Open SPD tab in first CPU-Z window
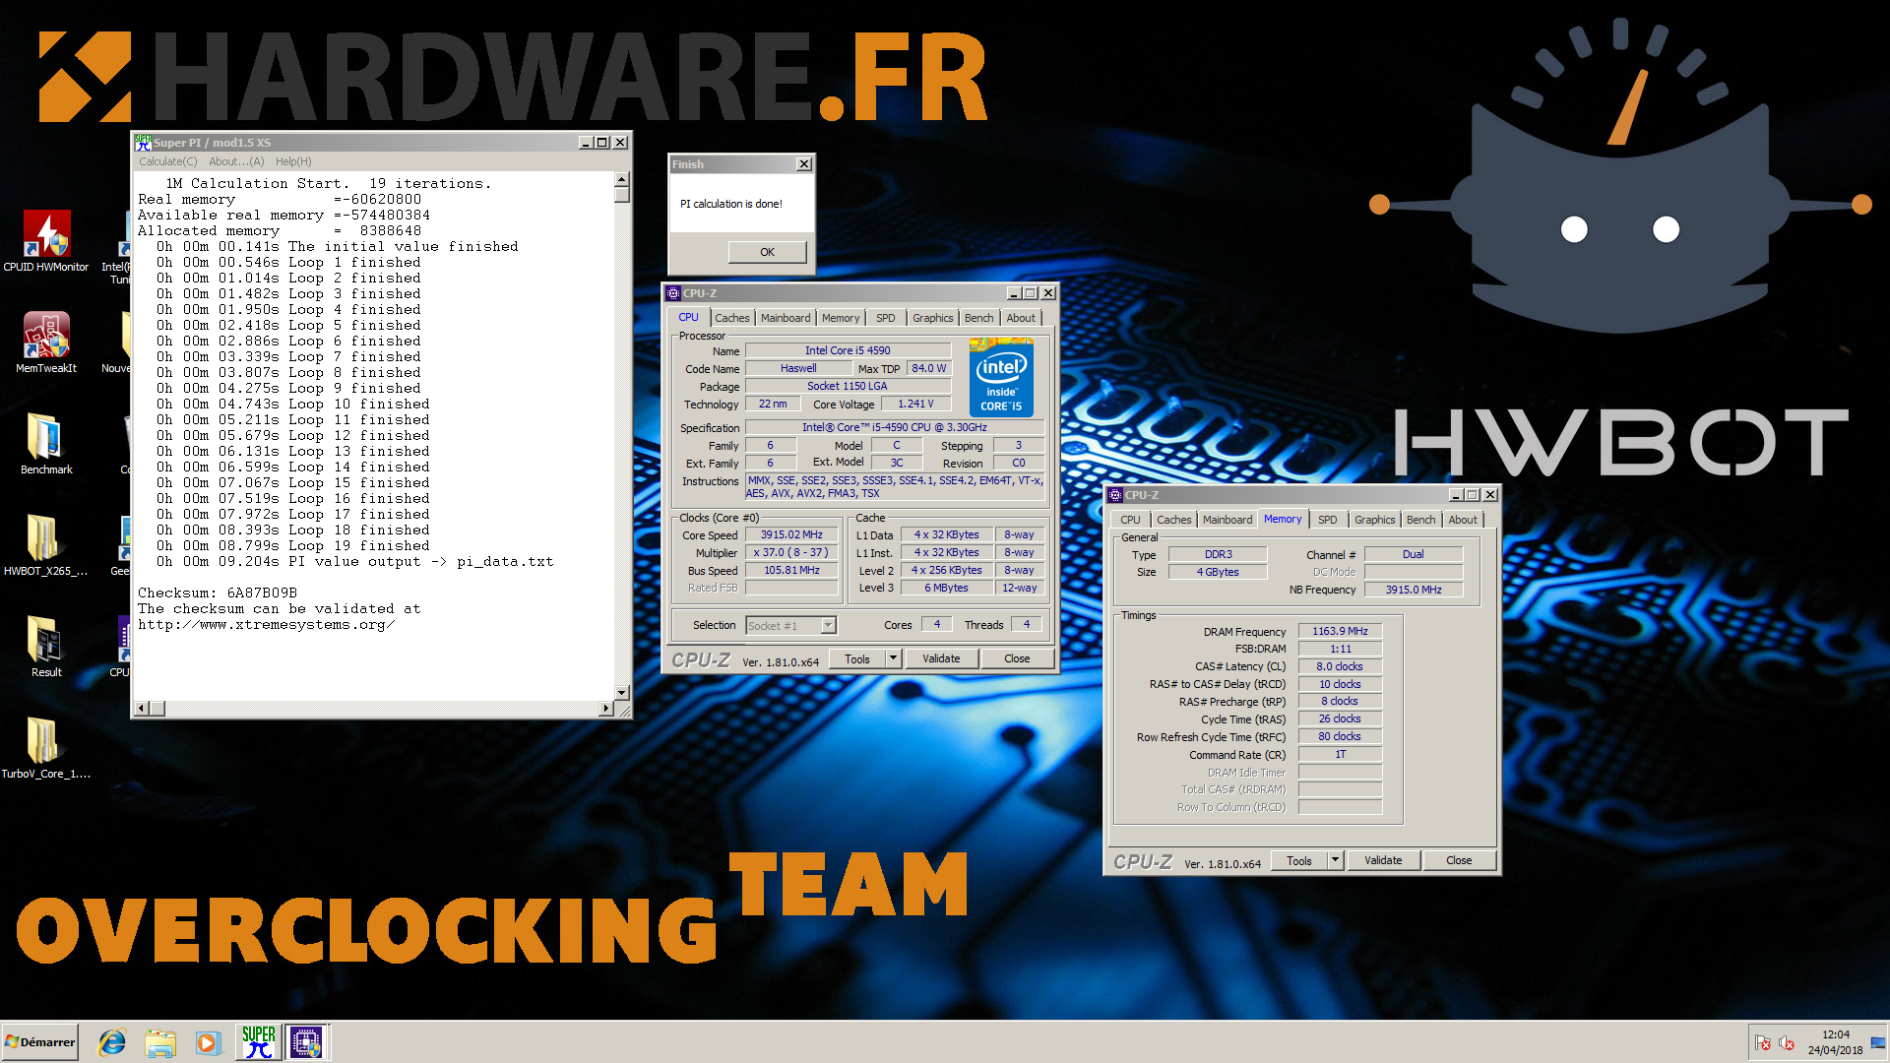 click(886, 318)
